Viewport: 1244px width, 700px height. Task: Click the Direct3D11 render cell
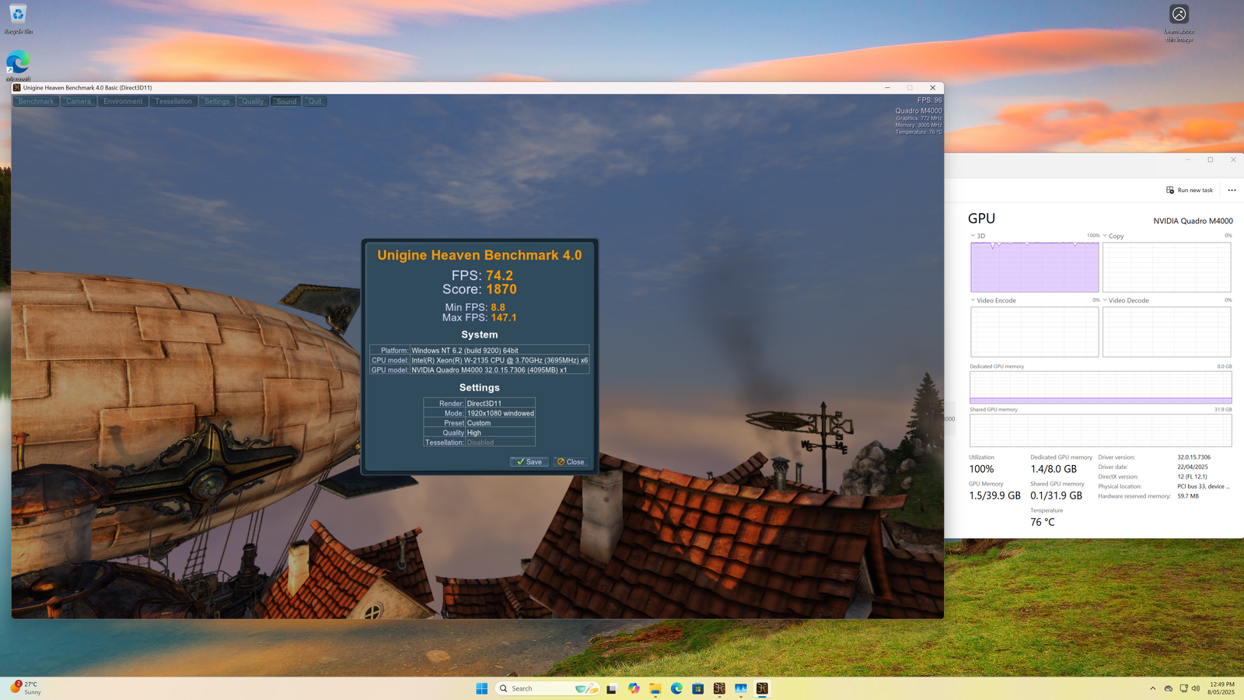coord(500,404)
